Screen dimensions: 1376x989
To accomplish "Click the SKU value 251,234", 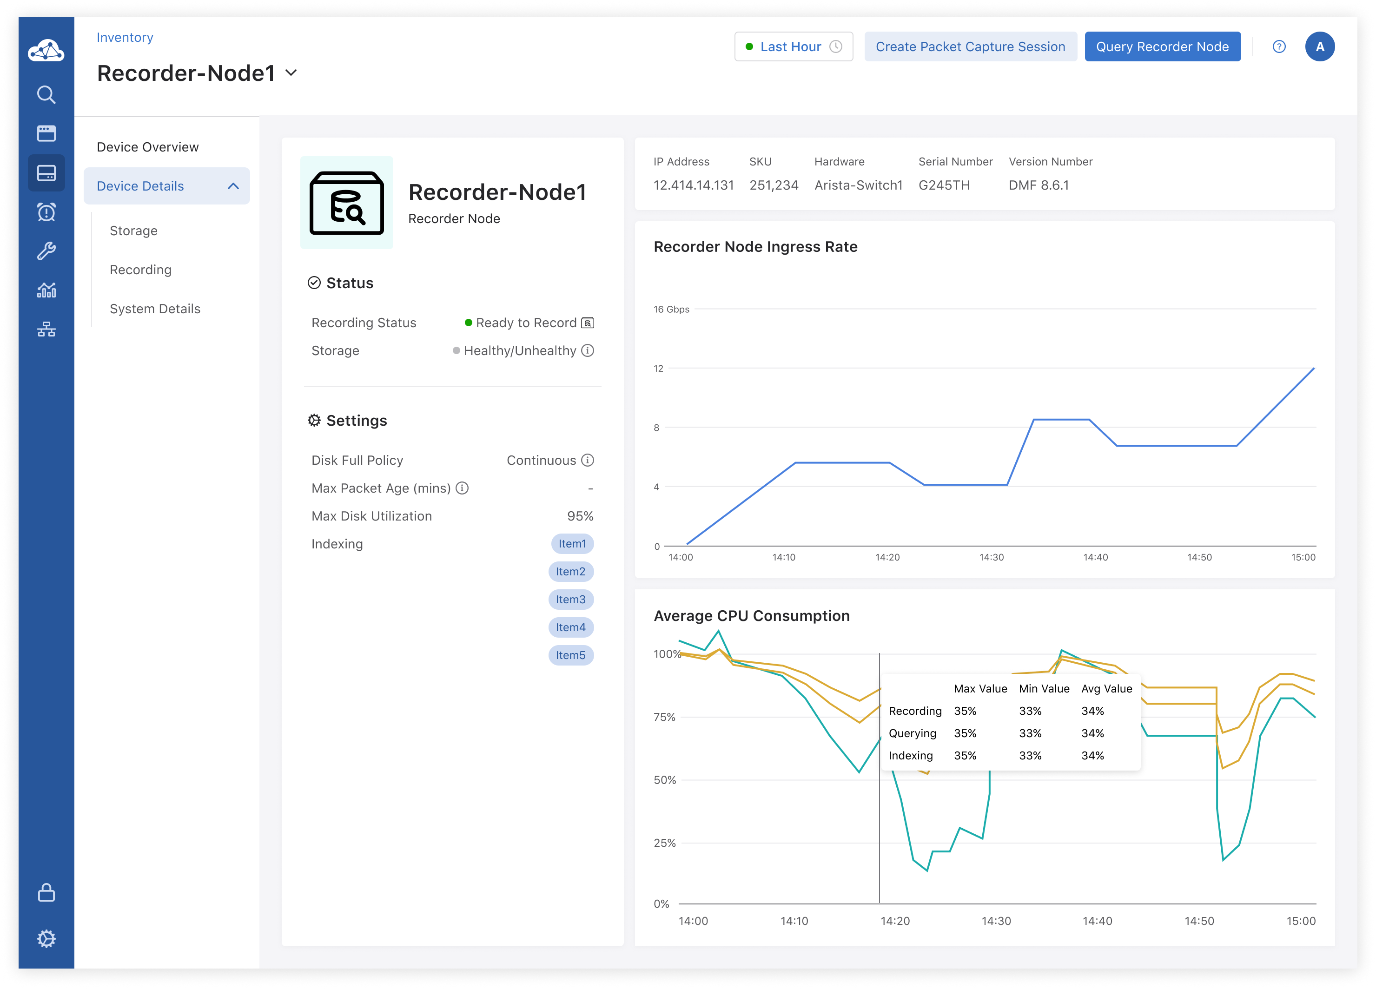I will tap(774, 185).
